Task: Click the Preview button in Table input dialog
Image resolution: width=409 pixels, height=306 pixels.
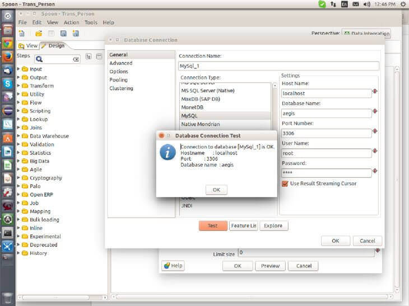Action: (x=270, y=266)
